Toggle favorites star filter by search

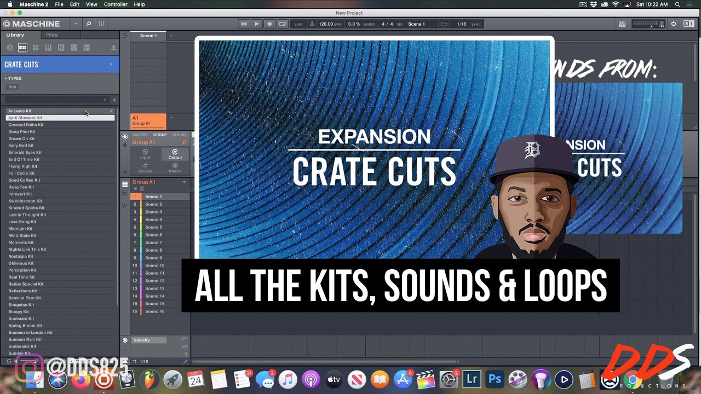pos(114,100)
